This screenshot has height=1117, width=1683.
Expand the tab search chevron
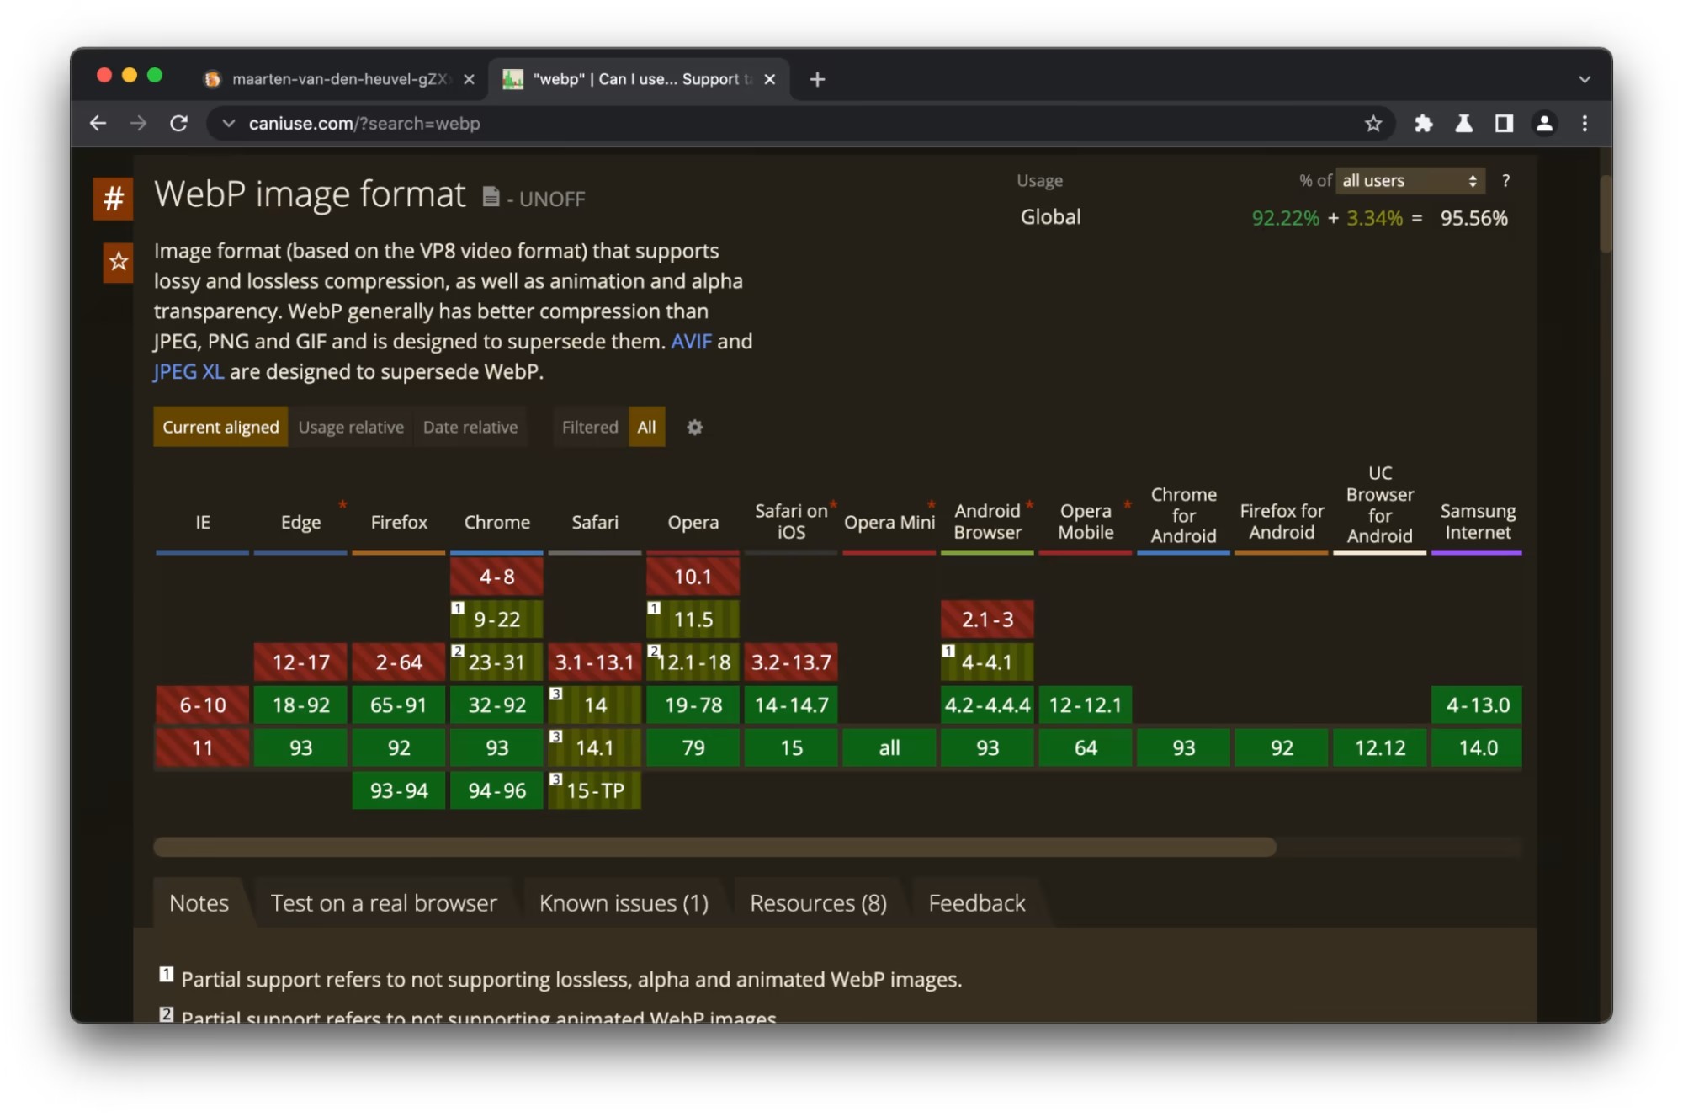point(1585,79)
